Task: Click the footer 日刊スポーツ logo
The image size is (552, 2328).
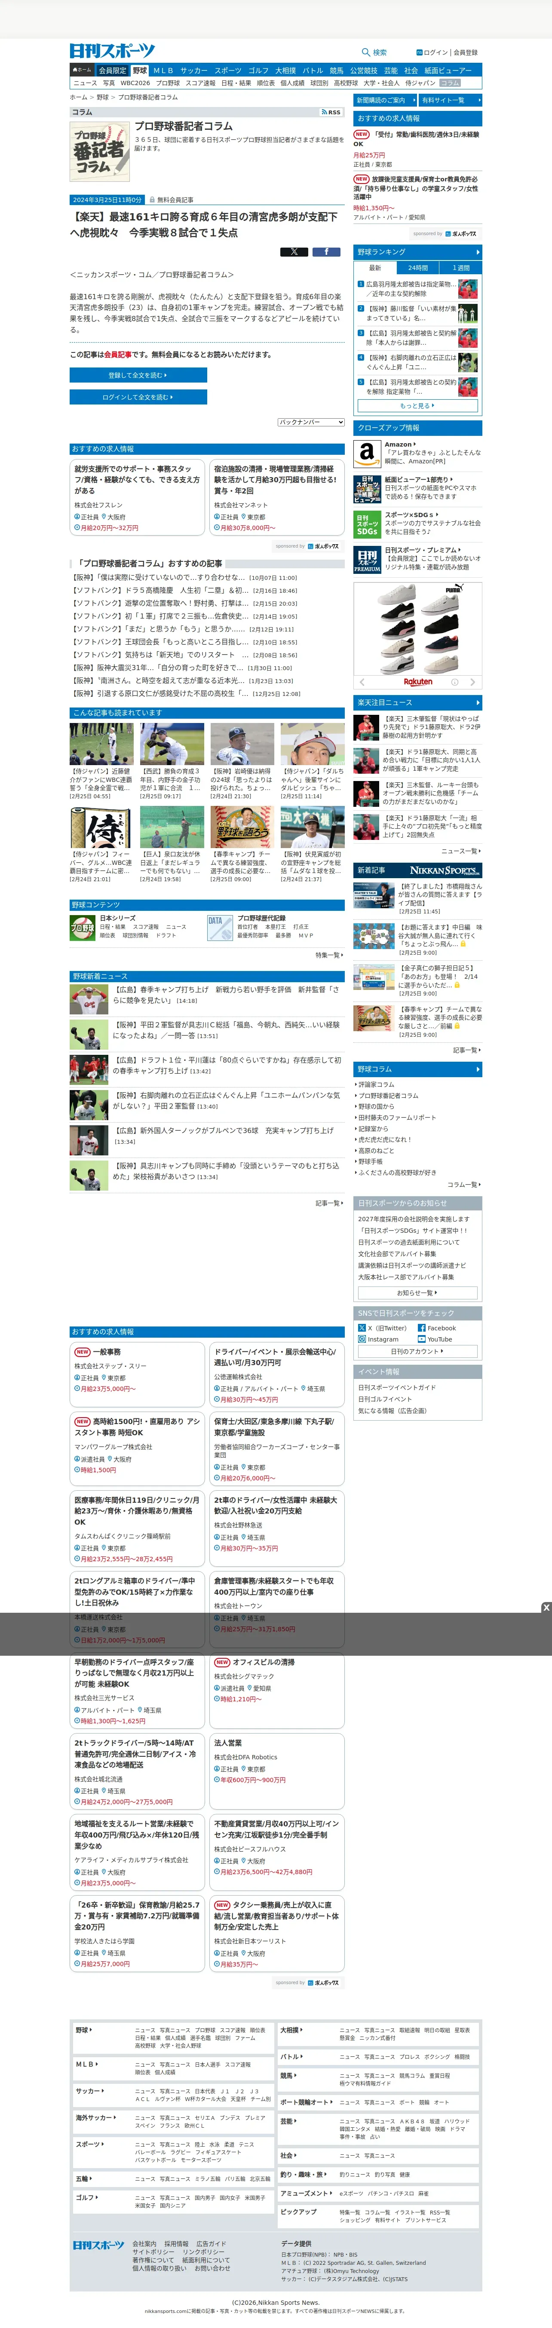Action: pyautogui.click(x=98, y=2245)
